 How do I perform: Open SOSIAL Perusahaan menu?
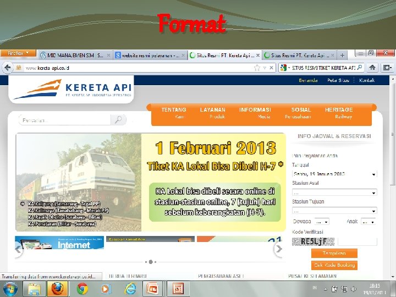pyautogui.click(x=299, y=113)
